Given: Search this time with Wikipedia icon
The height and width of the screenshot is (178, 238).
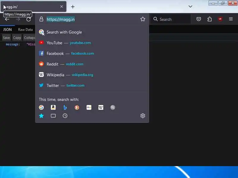Looking at the screenshot, I should [x=101, y=107].
